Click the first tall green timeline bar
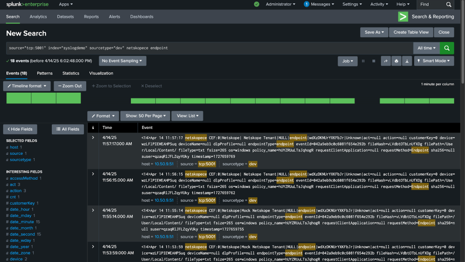Screen dimensions: 465x262 click(x=19, y=98)
